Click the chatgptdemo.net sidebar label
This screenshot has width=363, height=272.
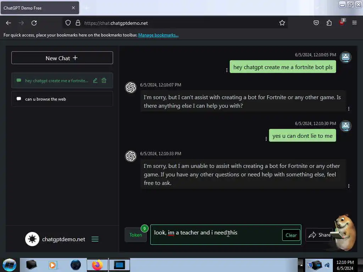click(64, 239)
